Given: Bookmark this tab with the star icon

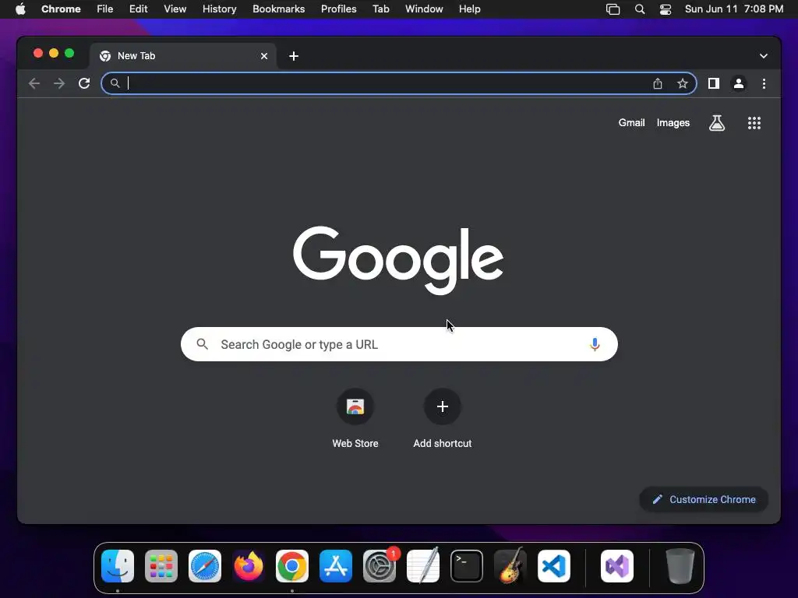Looking at the screenshot, I should tap(683, 83).
